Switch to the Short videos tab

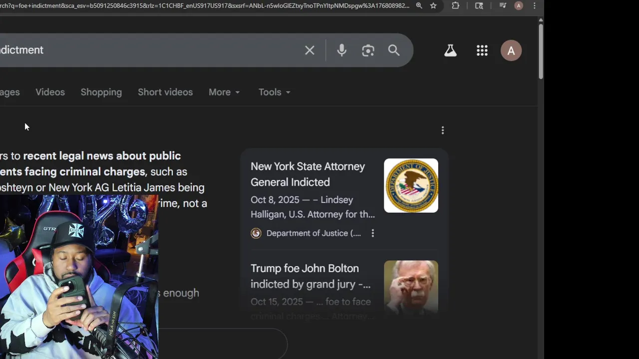coord(165,92)
